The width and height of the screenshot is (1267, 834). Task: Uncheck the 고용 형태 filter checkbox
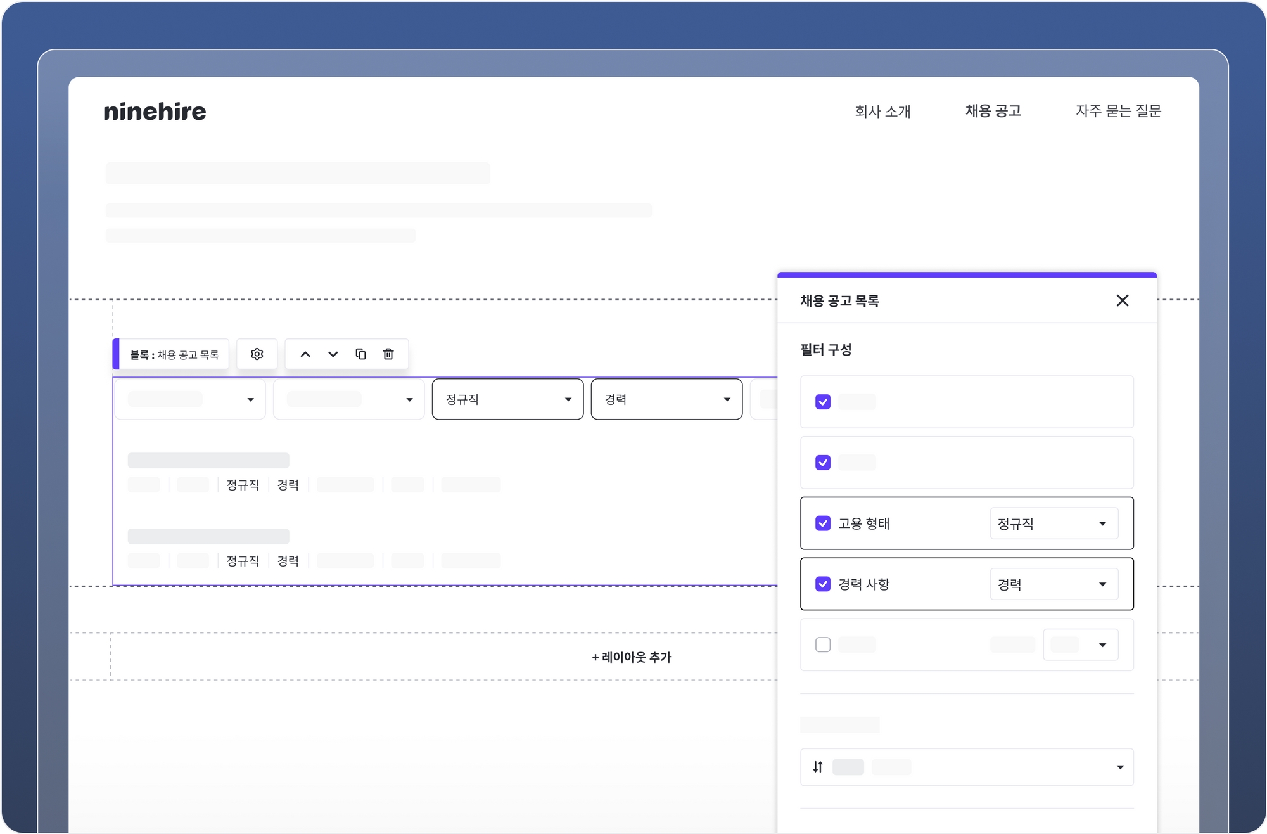(823, 523)
